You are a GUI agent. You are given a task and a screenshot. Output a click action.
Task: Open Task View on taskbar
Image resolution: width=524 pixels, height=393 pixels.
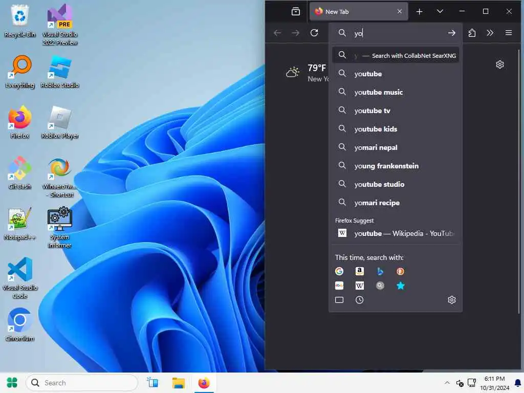tap(152, 383)
